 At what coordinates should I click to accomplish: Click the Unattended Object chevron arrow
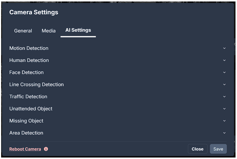224,109
